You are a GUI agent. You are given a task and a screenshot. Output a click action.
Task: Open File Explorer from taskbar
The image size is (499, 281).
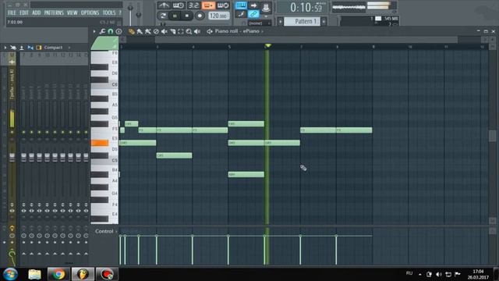pyautogui.click(x=34, y=274)
